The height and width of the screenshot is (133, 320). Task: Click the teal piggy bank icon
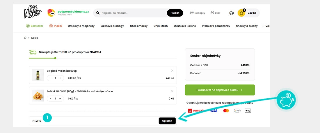[x=286, y=100]
